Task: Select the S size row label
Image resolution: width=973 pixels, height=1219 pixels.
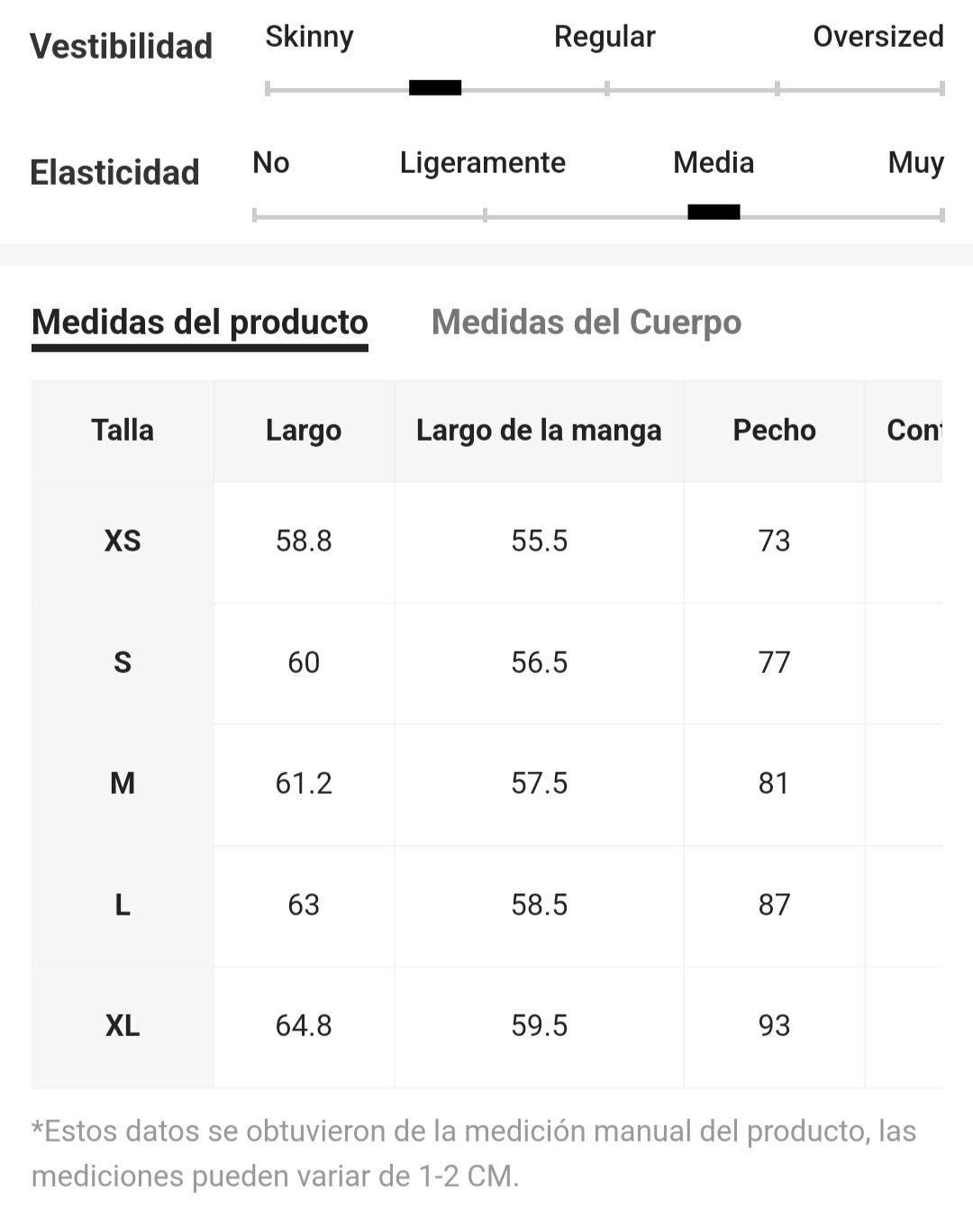Action: click(123, 662)
